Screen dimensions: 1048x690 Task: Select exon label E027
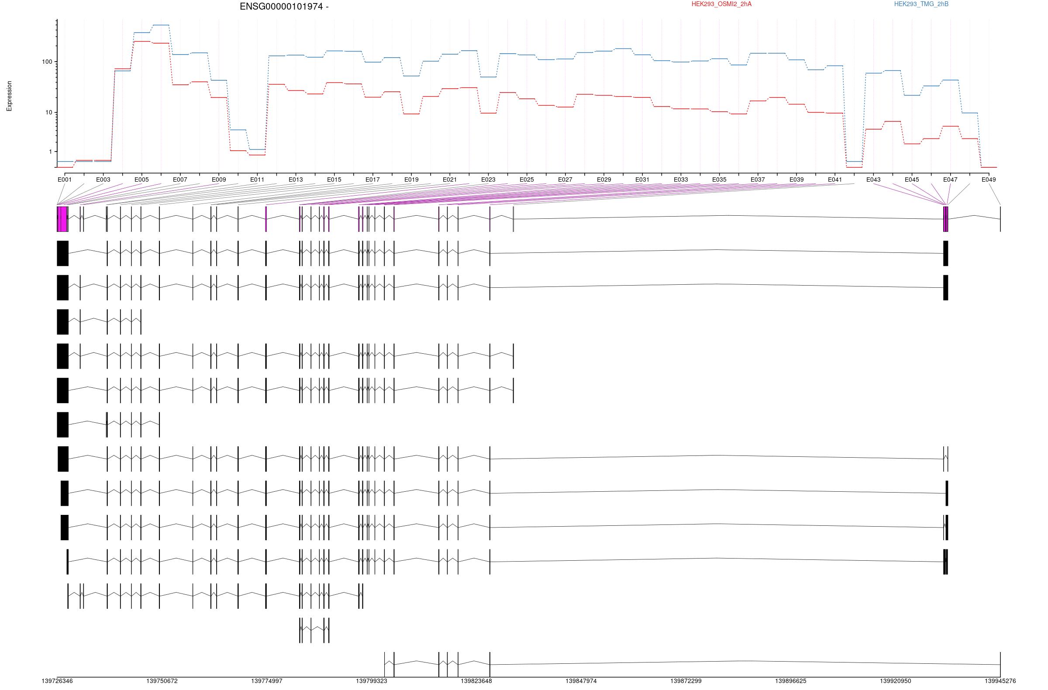(x=565, y=179)
